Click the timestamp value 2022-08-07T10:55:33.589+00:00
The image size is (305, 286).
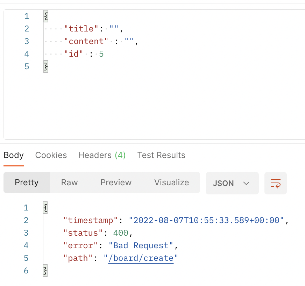[206, 220]
